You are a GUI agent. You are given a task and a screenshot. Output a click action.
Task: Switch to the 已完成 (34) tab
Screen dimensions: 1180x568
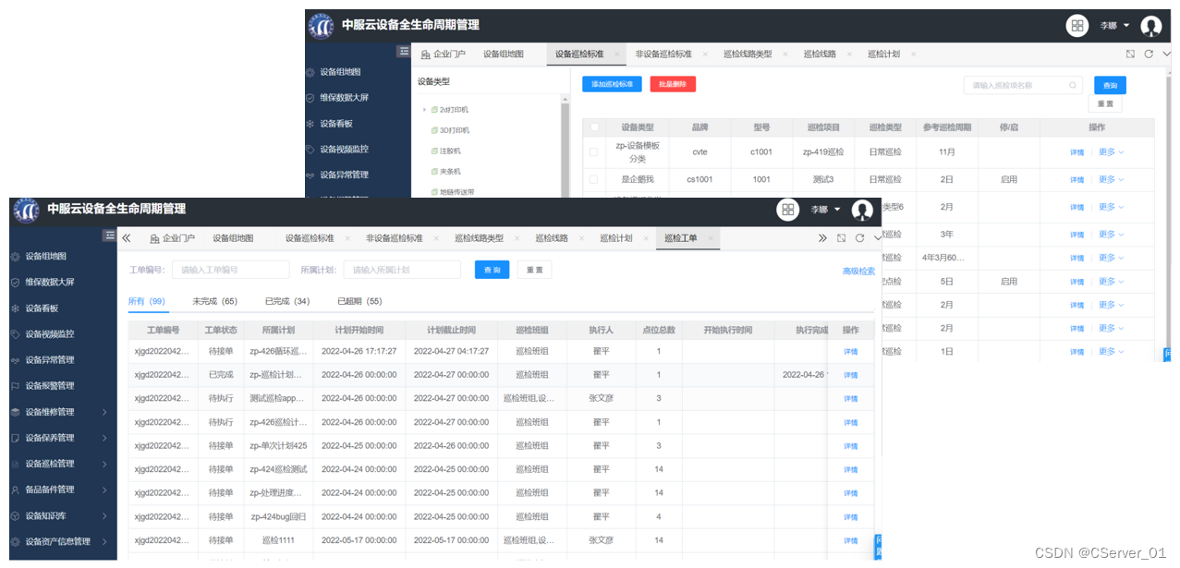[x=287, y=301]
